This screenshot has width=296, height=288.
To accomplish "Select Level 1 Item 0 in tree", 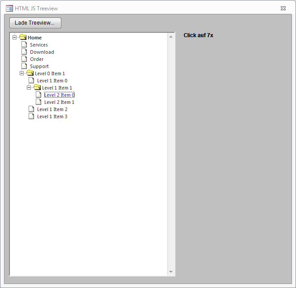I will point(52,81).
